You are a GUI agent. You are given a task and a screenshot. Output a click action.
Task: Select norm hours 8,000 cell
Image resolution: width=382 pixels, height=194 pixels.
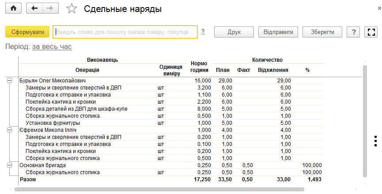pyautogui.click(x=204, y=108)
